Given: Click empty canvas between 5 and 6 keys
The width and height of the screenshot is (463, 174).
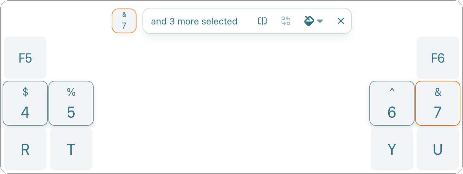Looking at the screenshot, I should click(x=231, y=103).
